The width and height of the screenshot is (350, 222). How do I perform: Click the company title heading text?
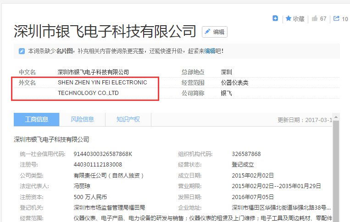pos(105,31)
